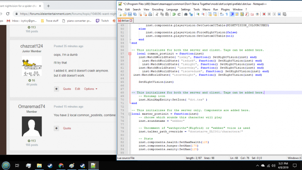The height and width of the screenshot is (170, 302).
Task: Collapse the master_postinit function fold marker
Action: [x=130, y=114]
